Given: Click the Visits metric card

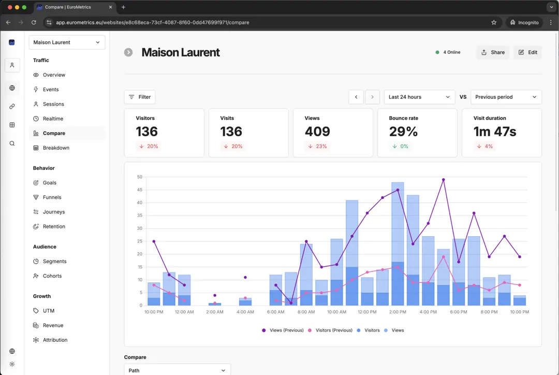Looking at the screenshot, I should point(248,133).
